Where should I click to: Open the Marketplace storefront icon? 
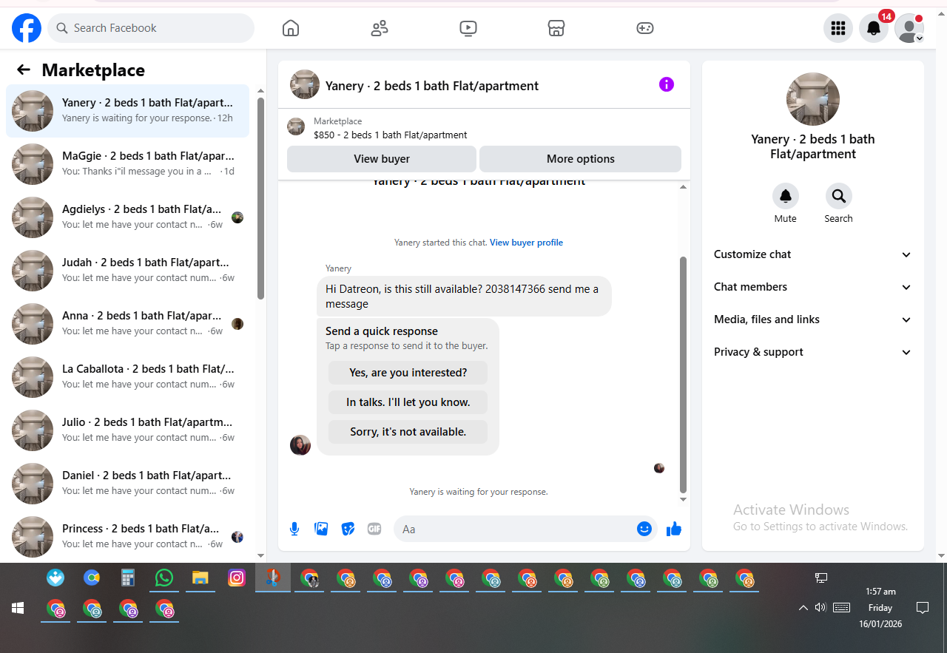pyautogui.click(x=556, y=28)
